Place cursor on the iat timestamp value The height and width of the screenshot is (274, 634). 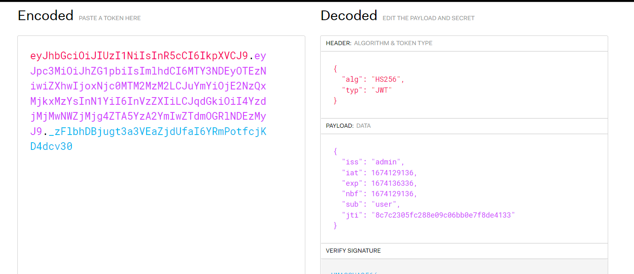(x=392, y=173)
